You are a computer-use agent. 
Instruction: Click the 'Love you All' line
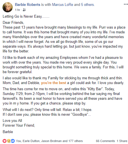12,121
